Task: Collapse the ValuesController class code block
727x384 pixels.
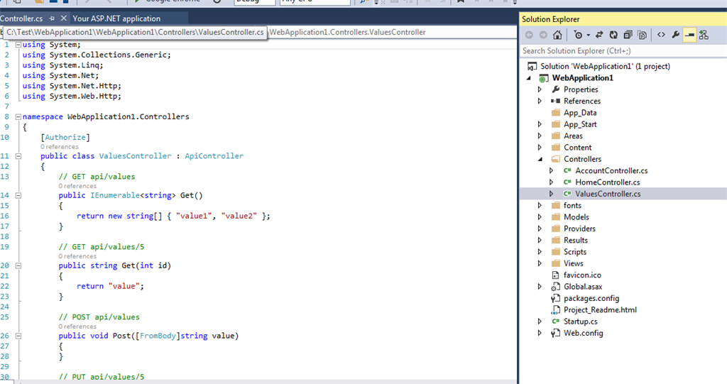Action: tap(18, 156)
